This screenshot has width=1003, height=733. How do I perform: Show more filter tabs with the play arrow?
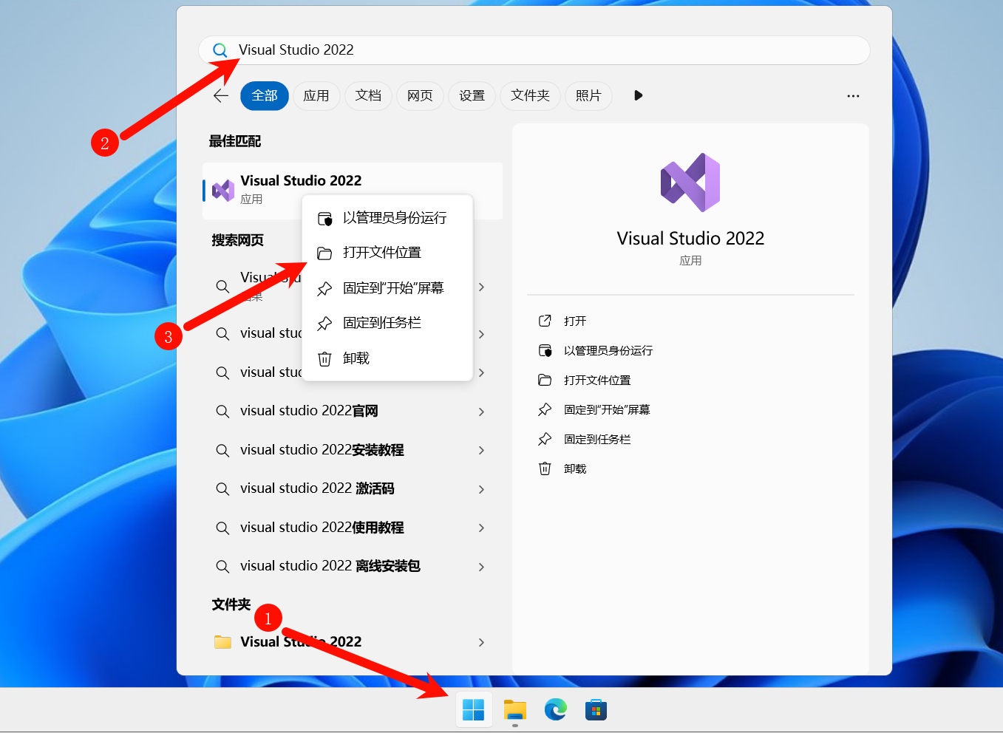coord(639,95)
